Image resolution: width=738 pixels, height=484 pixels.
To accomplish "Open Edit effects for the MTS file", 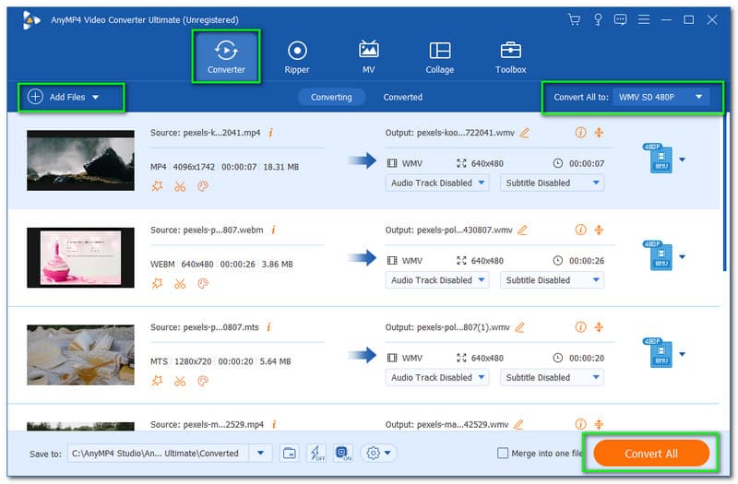I will coord(157,381).
